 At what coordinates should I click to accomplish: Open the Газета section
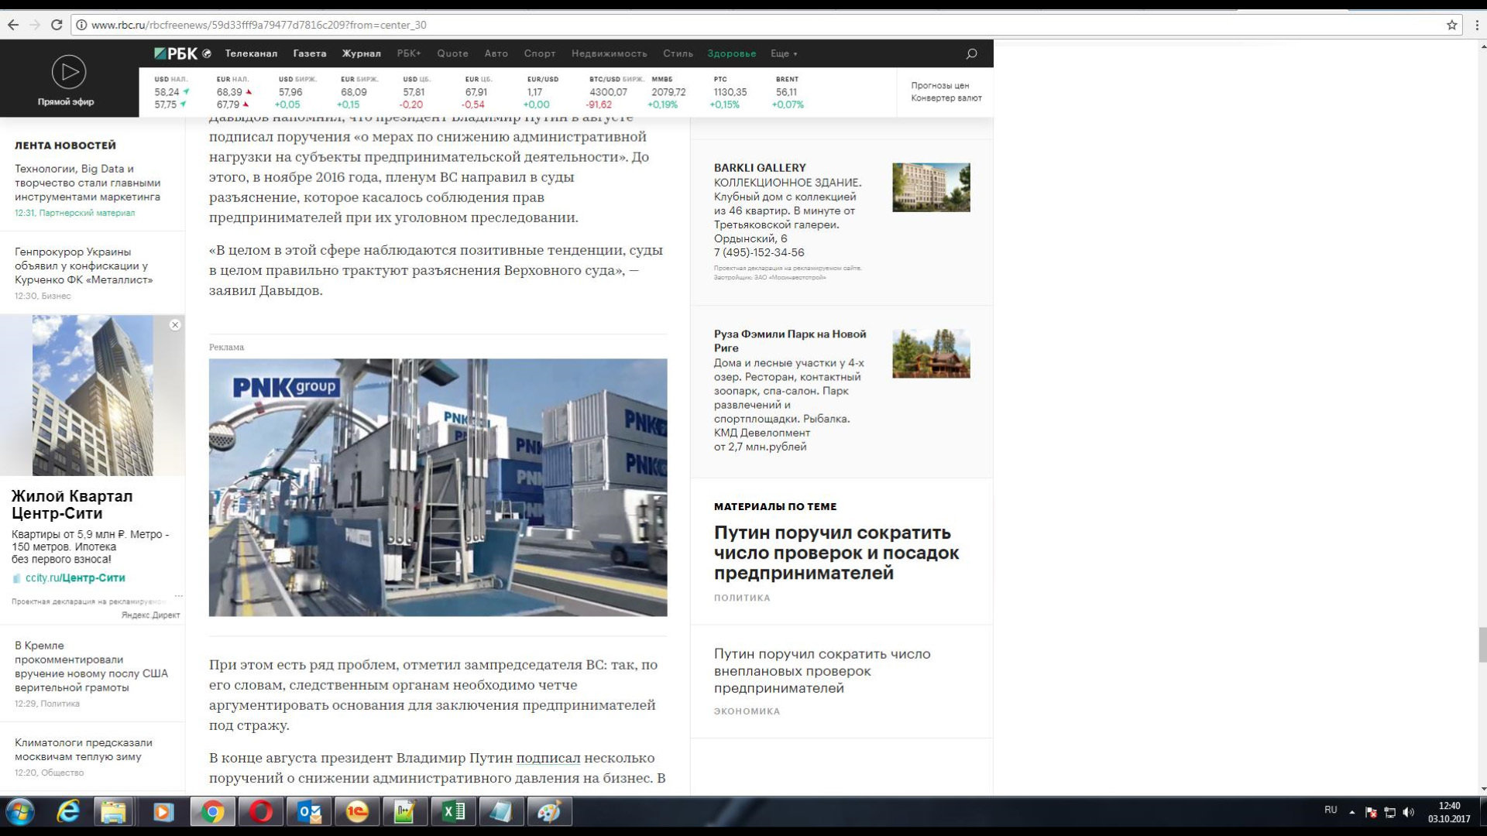310,53
